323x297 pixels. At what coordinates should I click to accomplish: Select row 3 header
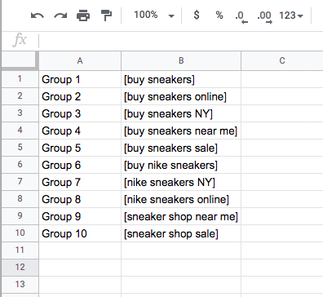tap(20, 113)
